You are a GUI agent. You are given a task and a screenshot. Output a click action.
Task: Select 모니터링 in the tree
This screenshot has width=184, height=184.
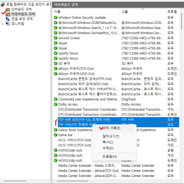pos(18,24)
